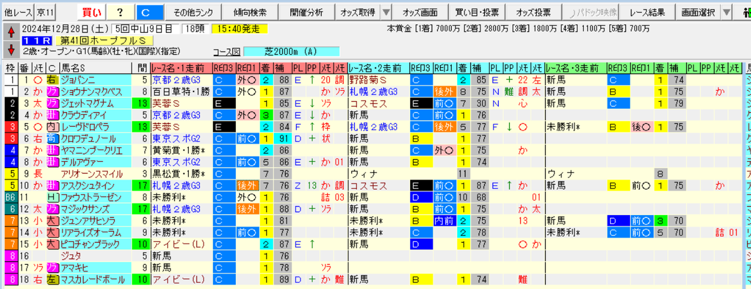Click the ? rank button
Viewport: 751px width, 289px height.
pos(119,12)
